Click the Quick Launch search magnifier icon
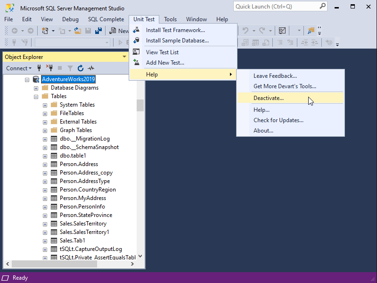This screenshot has height=283, width=377. (322, 6)
